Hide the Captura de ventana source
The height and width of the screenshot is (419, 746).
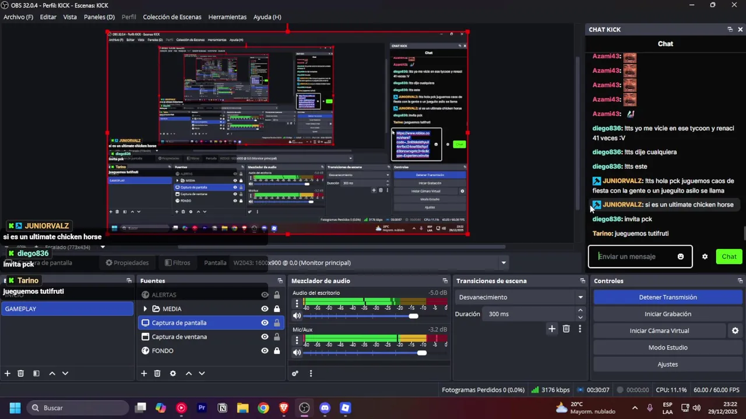pyautogui.click(x=265, y=337)
